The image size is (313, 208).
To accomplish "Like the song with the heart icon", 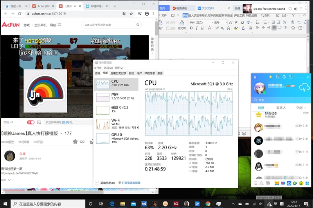I will click(290, 9).
